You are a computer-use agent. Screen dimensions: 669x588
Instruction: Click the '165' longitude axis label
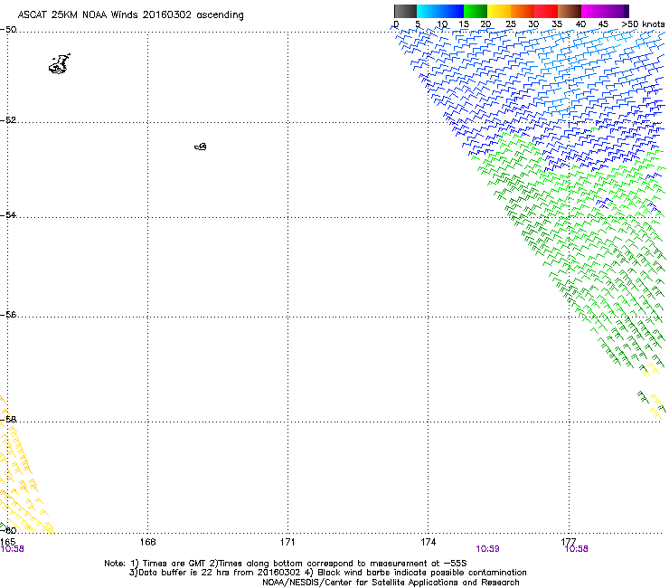coord(7,542)
